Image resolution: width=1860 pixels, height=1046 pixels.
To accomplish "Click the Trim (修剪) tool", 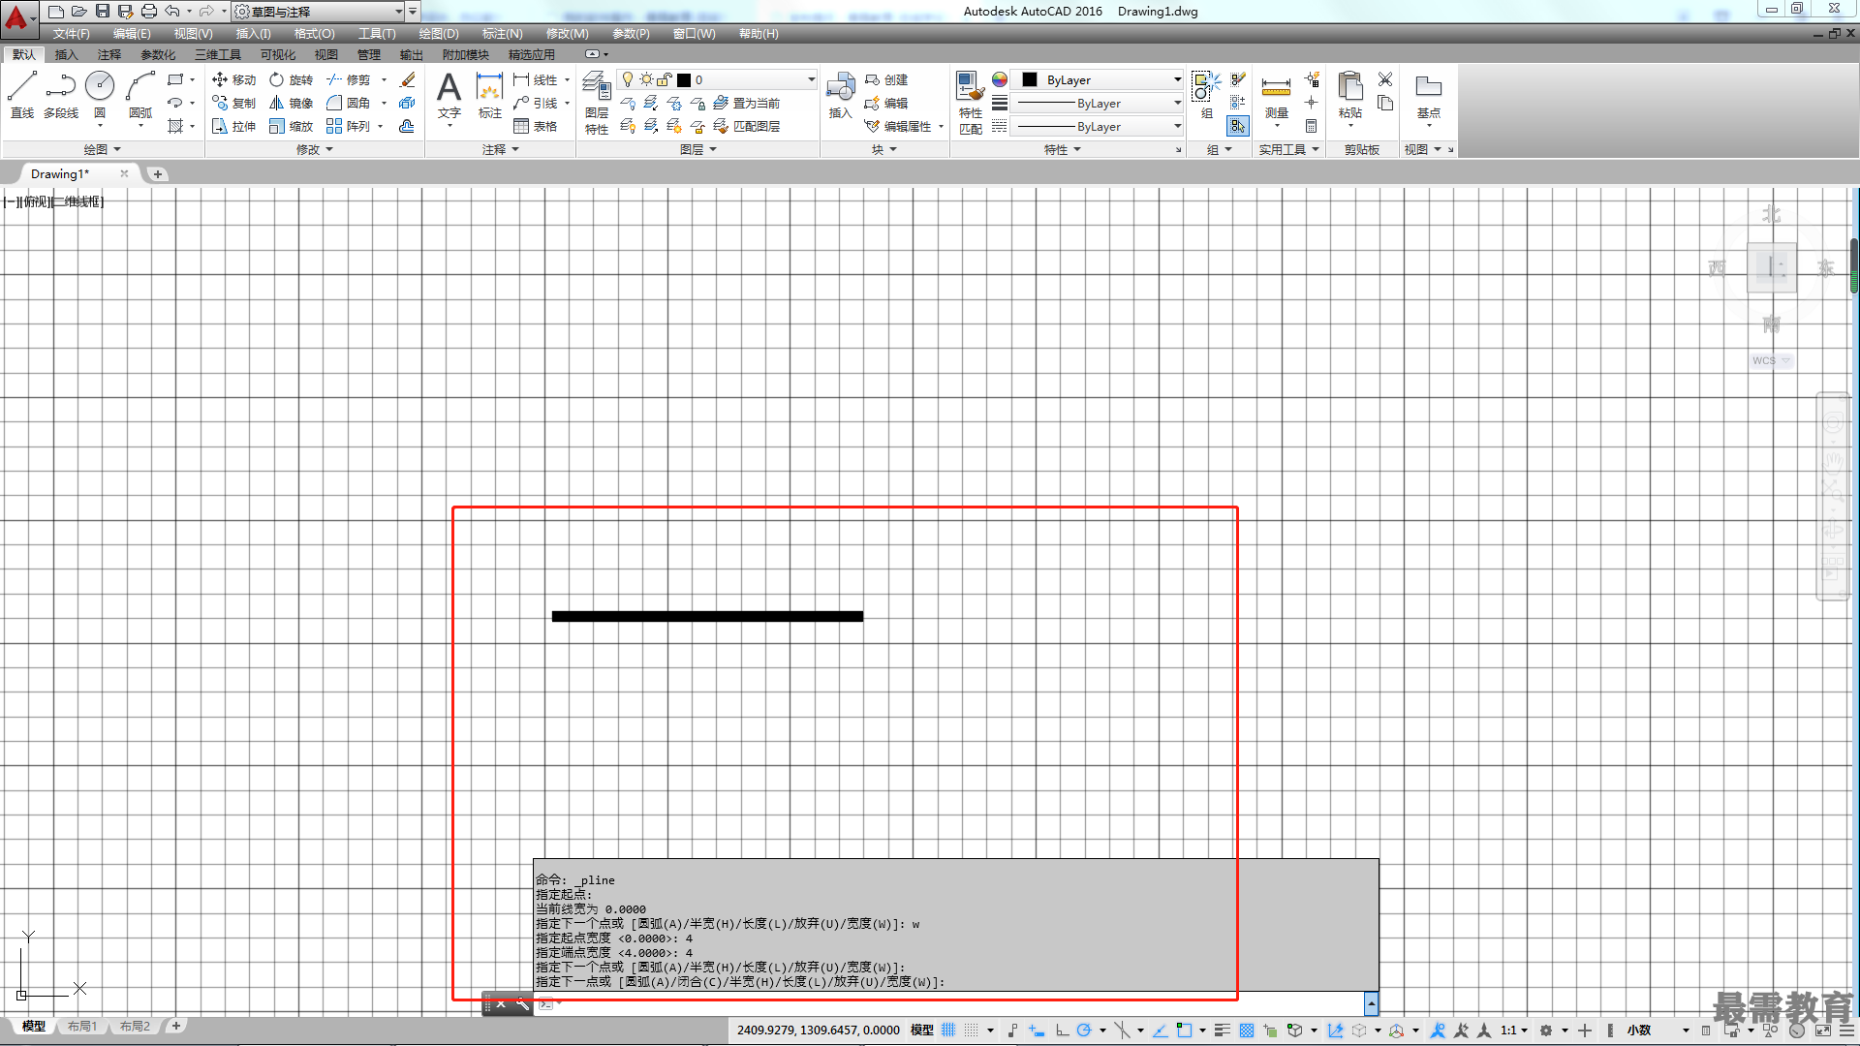I will pyautogui.click(x=349, y=79).
